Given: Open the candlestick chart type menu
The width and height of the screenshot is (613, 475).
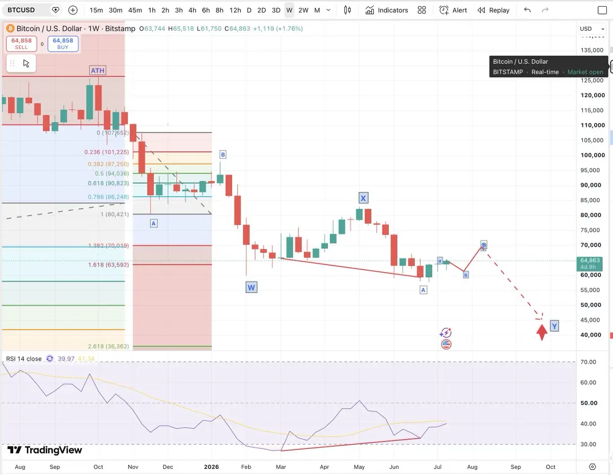Looking at the screenshot, I should click(x=347, y=10).
